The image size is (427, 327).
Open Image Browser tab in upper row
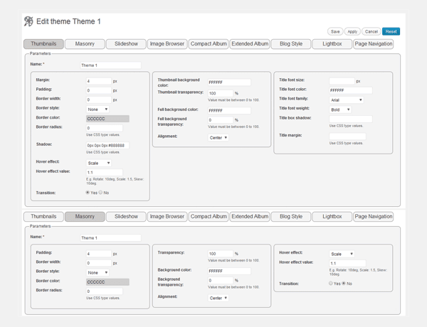(167, 44)
